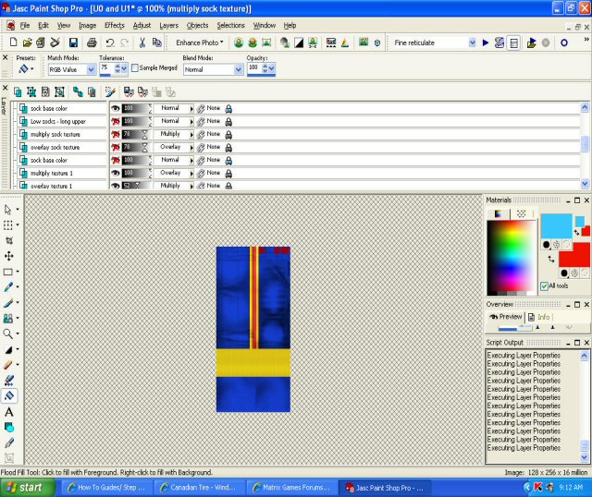Click the light blue foreground color swatch
The width and height of the screenshot is (592, 497).
[x=556, y=226]
